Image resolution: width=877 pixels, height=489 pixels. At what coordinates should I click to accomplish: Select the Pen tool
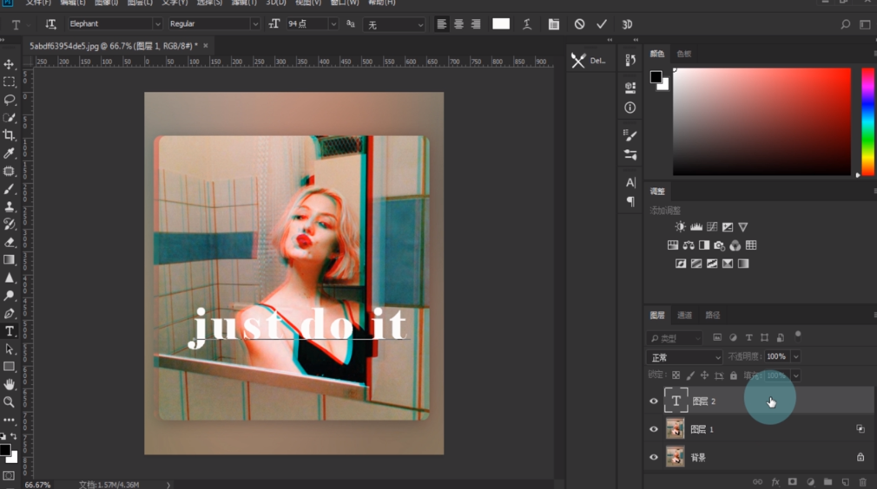coord(9,313)
